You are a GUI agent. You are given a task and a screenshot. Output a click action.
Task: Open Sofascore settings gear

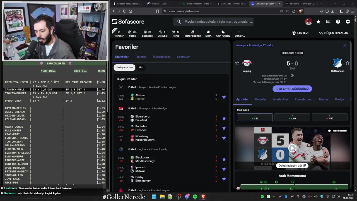[x=348, y=22]
